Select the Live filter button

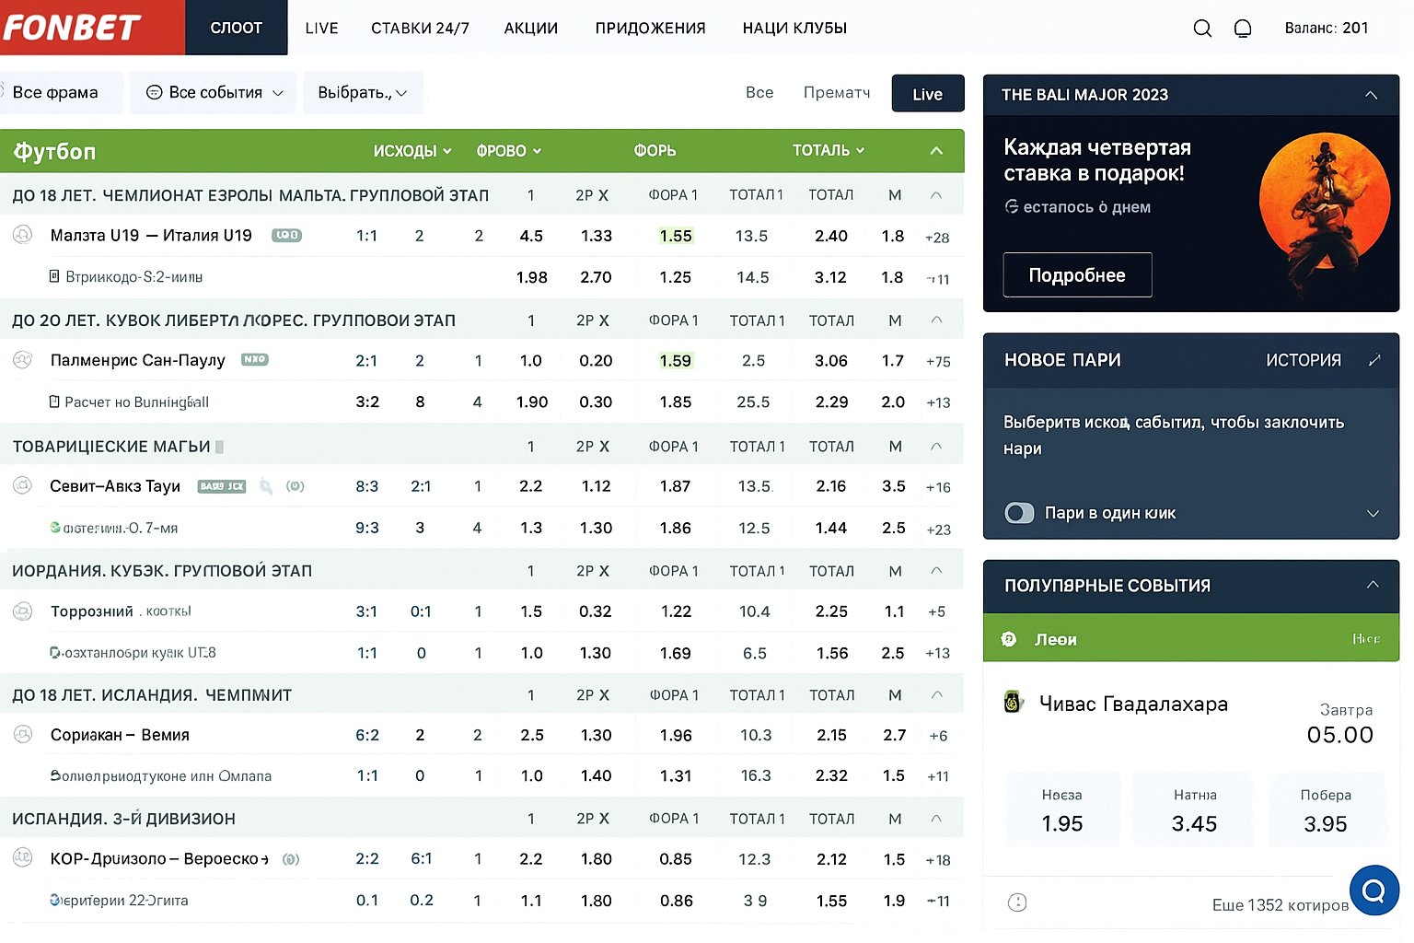pos(927,94)
